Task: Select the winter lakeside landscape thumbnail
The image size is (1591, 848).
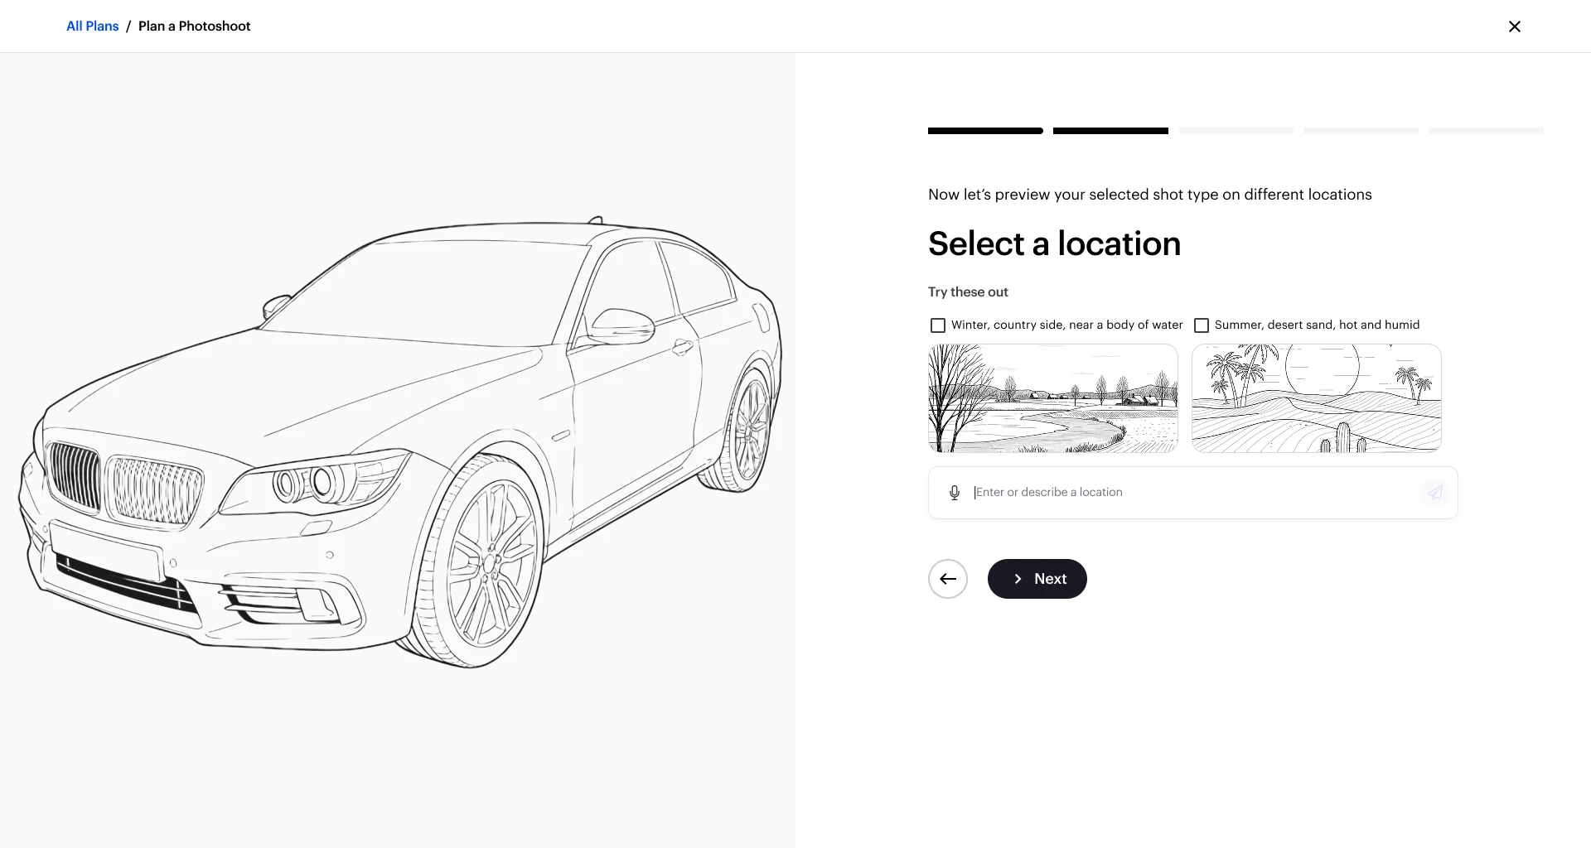Action: [1053, 398]
